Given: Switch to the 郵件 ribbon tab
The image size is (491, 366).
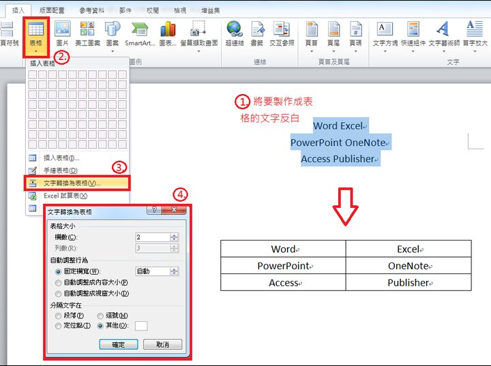Looking at the screenshot, I should (125, 10).
